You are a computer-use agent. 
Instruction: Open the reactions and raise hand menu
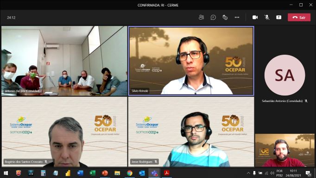tap(225, 17)
